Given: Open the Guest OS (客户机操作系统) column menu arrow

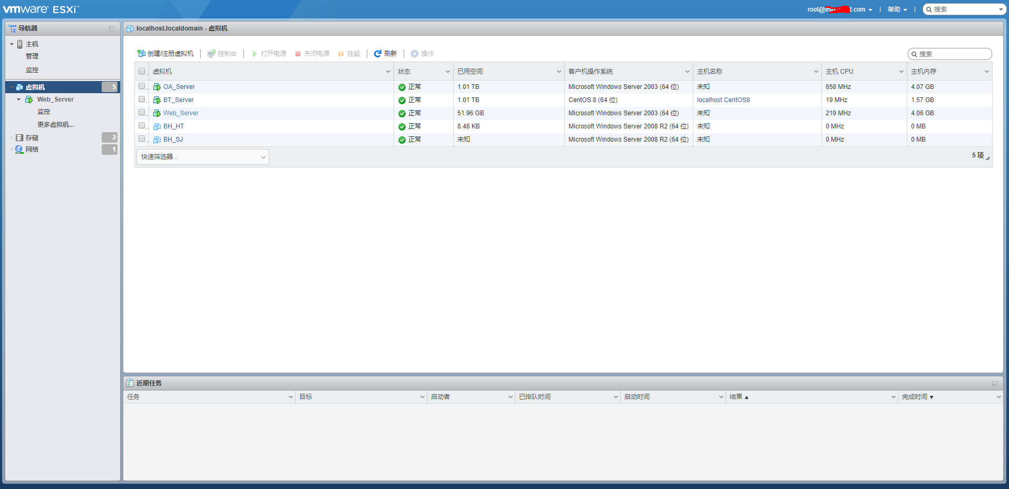Looking at the screenshot, I should [x=688, y=72].
